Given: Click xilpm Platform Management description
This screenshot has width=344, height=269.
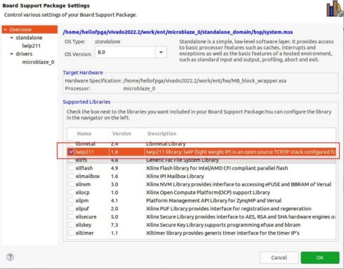Looking at the screenshot, I should [213, 200].
